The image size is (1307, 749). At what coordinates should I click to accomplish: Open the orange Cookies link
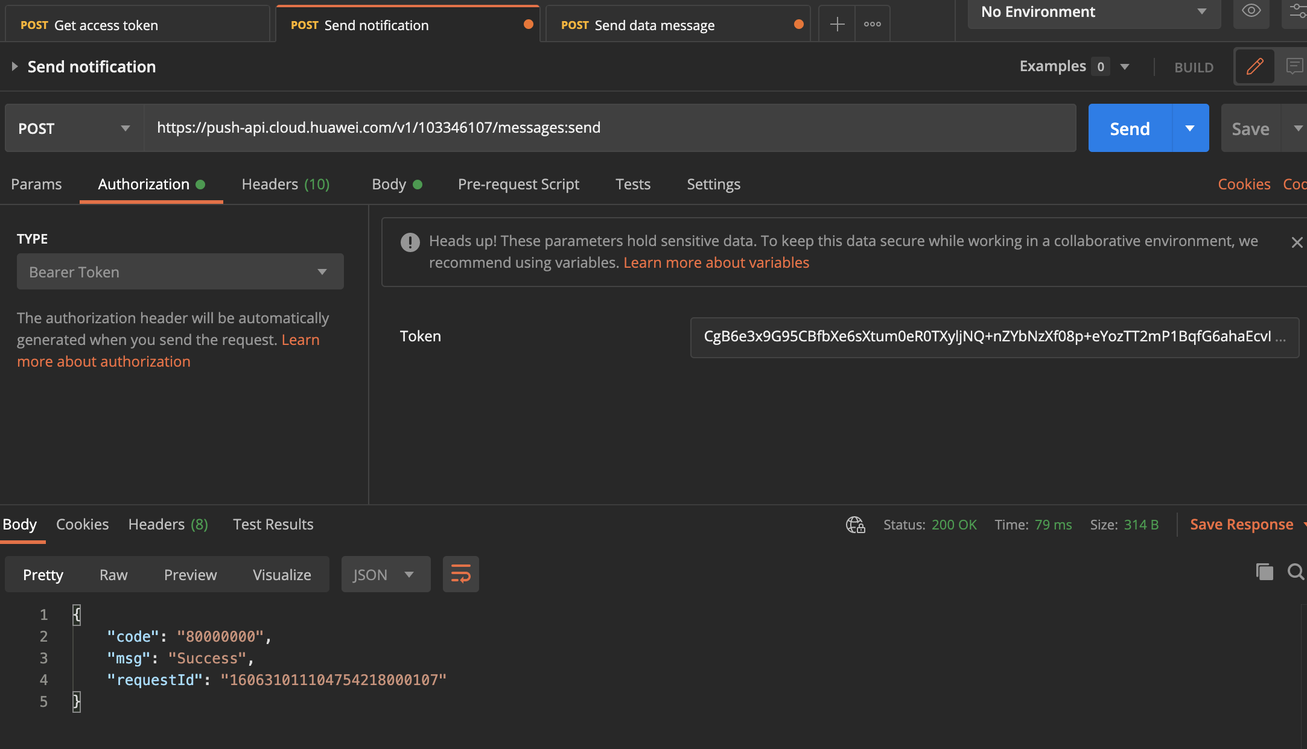tap(1244, 184)
